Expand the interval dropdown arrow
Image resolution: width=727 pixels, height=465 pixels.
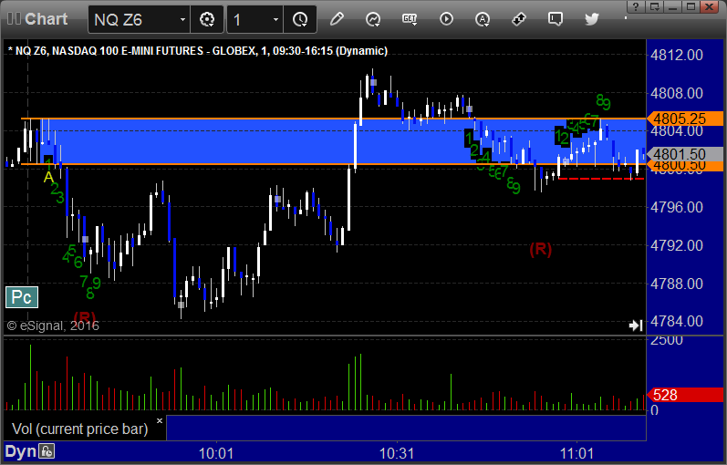pos(275,19)
